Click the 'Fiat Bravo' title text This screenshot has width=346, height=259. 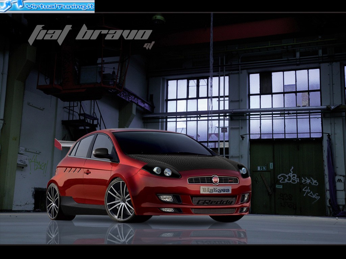click(x=90, y=35)
